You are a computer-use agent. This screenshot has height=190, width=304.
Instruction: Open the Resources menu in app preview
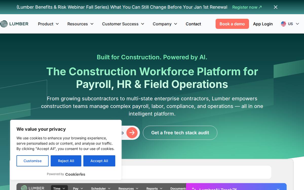point(128,188)
